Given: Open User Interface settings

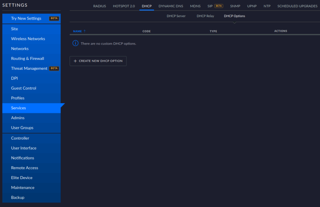Looking at the screenshot, I should (32, 148).
